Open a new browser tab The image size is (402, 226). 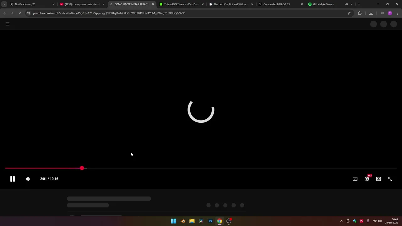point(359,4)
